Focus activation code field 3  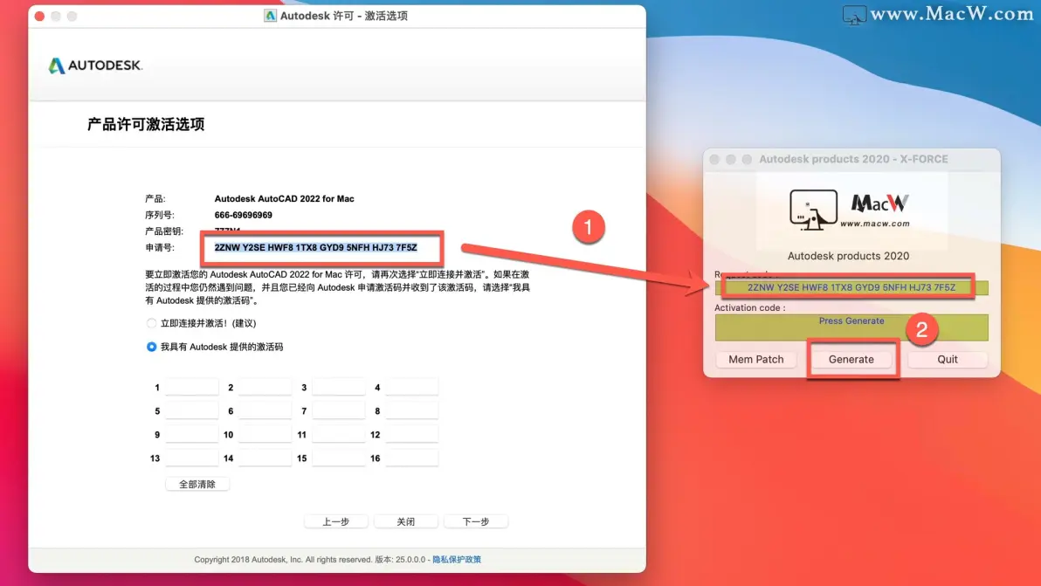(x=339, y=387)
